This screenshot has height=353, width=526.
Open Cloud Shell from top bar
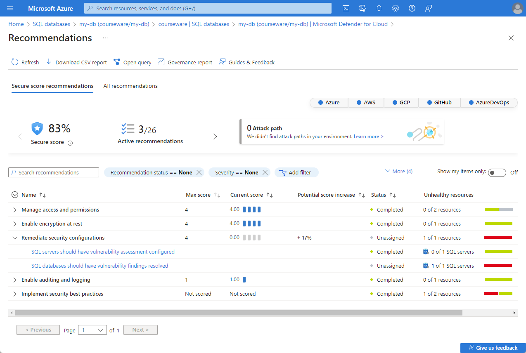point(346,8)
